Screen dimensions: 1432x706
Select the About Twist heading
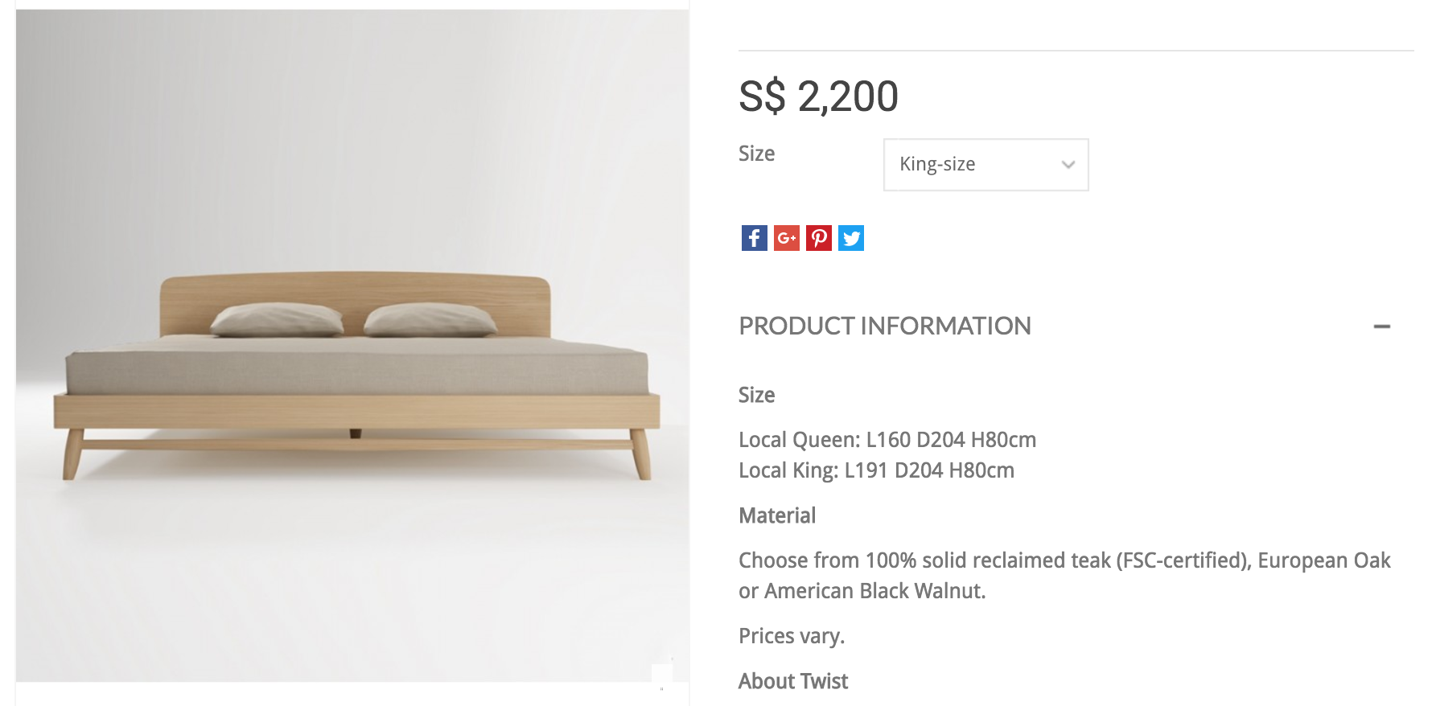792,681
